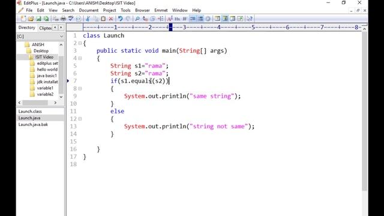Toggle the last window toolbar button before Help
The height and width of the screenshot is (216, 384).
240,19
